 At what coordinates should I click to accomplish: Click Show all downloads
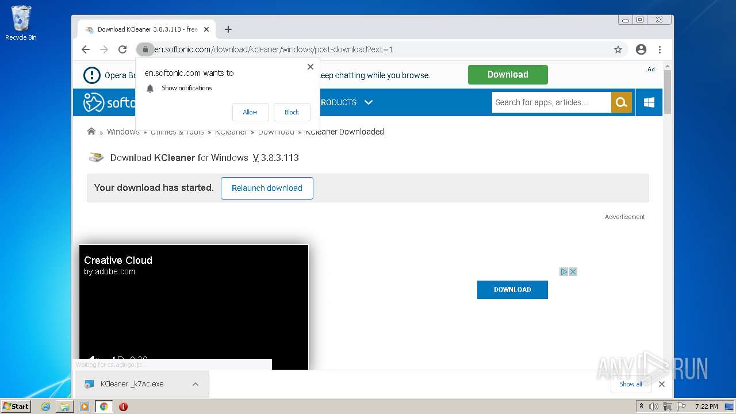pyautogui.click(x=630, y=384)
